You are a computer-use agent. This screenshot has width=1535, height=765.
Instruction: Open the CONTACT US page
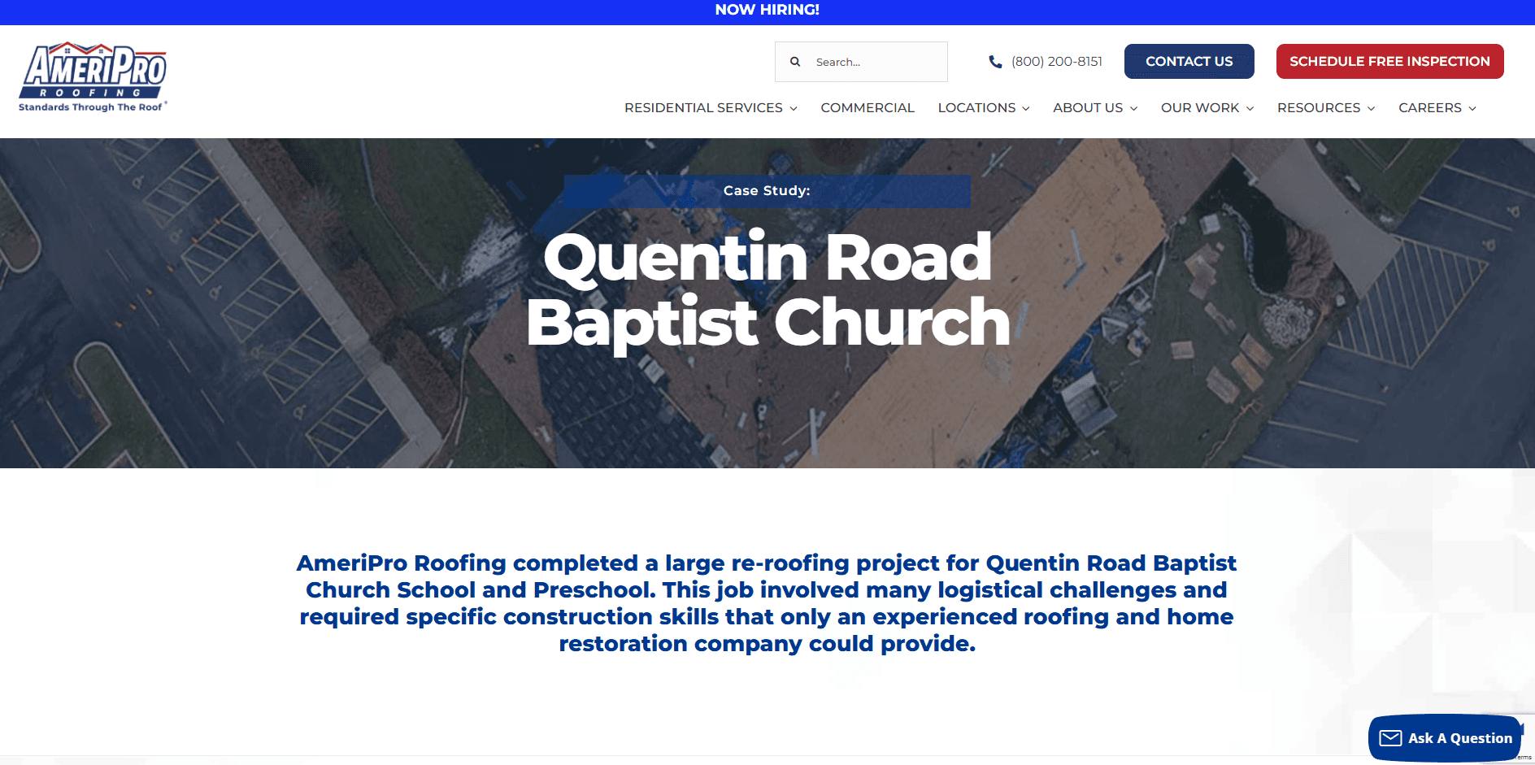1189,62
